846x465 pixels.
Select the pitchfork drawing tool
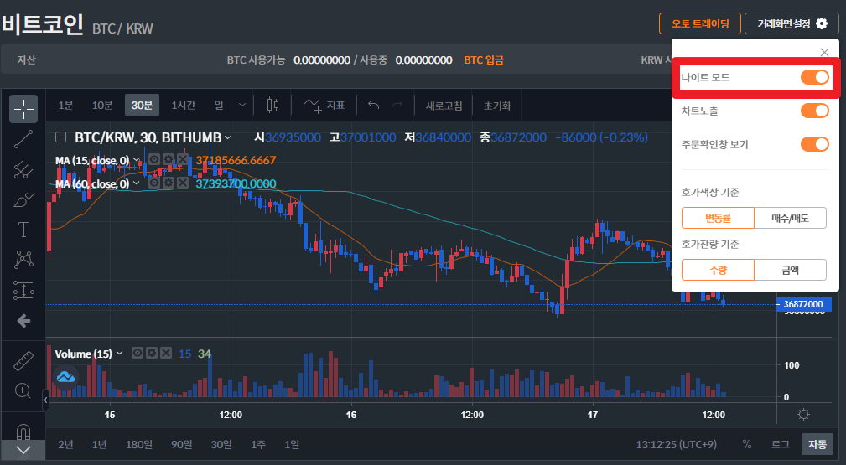click(x=23, y=169)
